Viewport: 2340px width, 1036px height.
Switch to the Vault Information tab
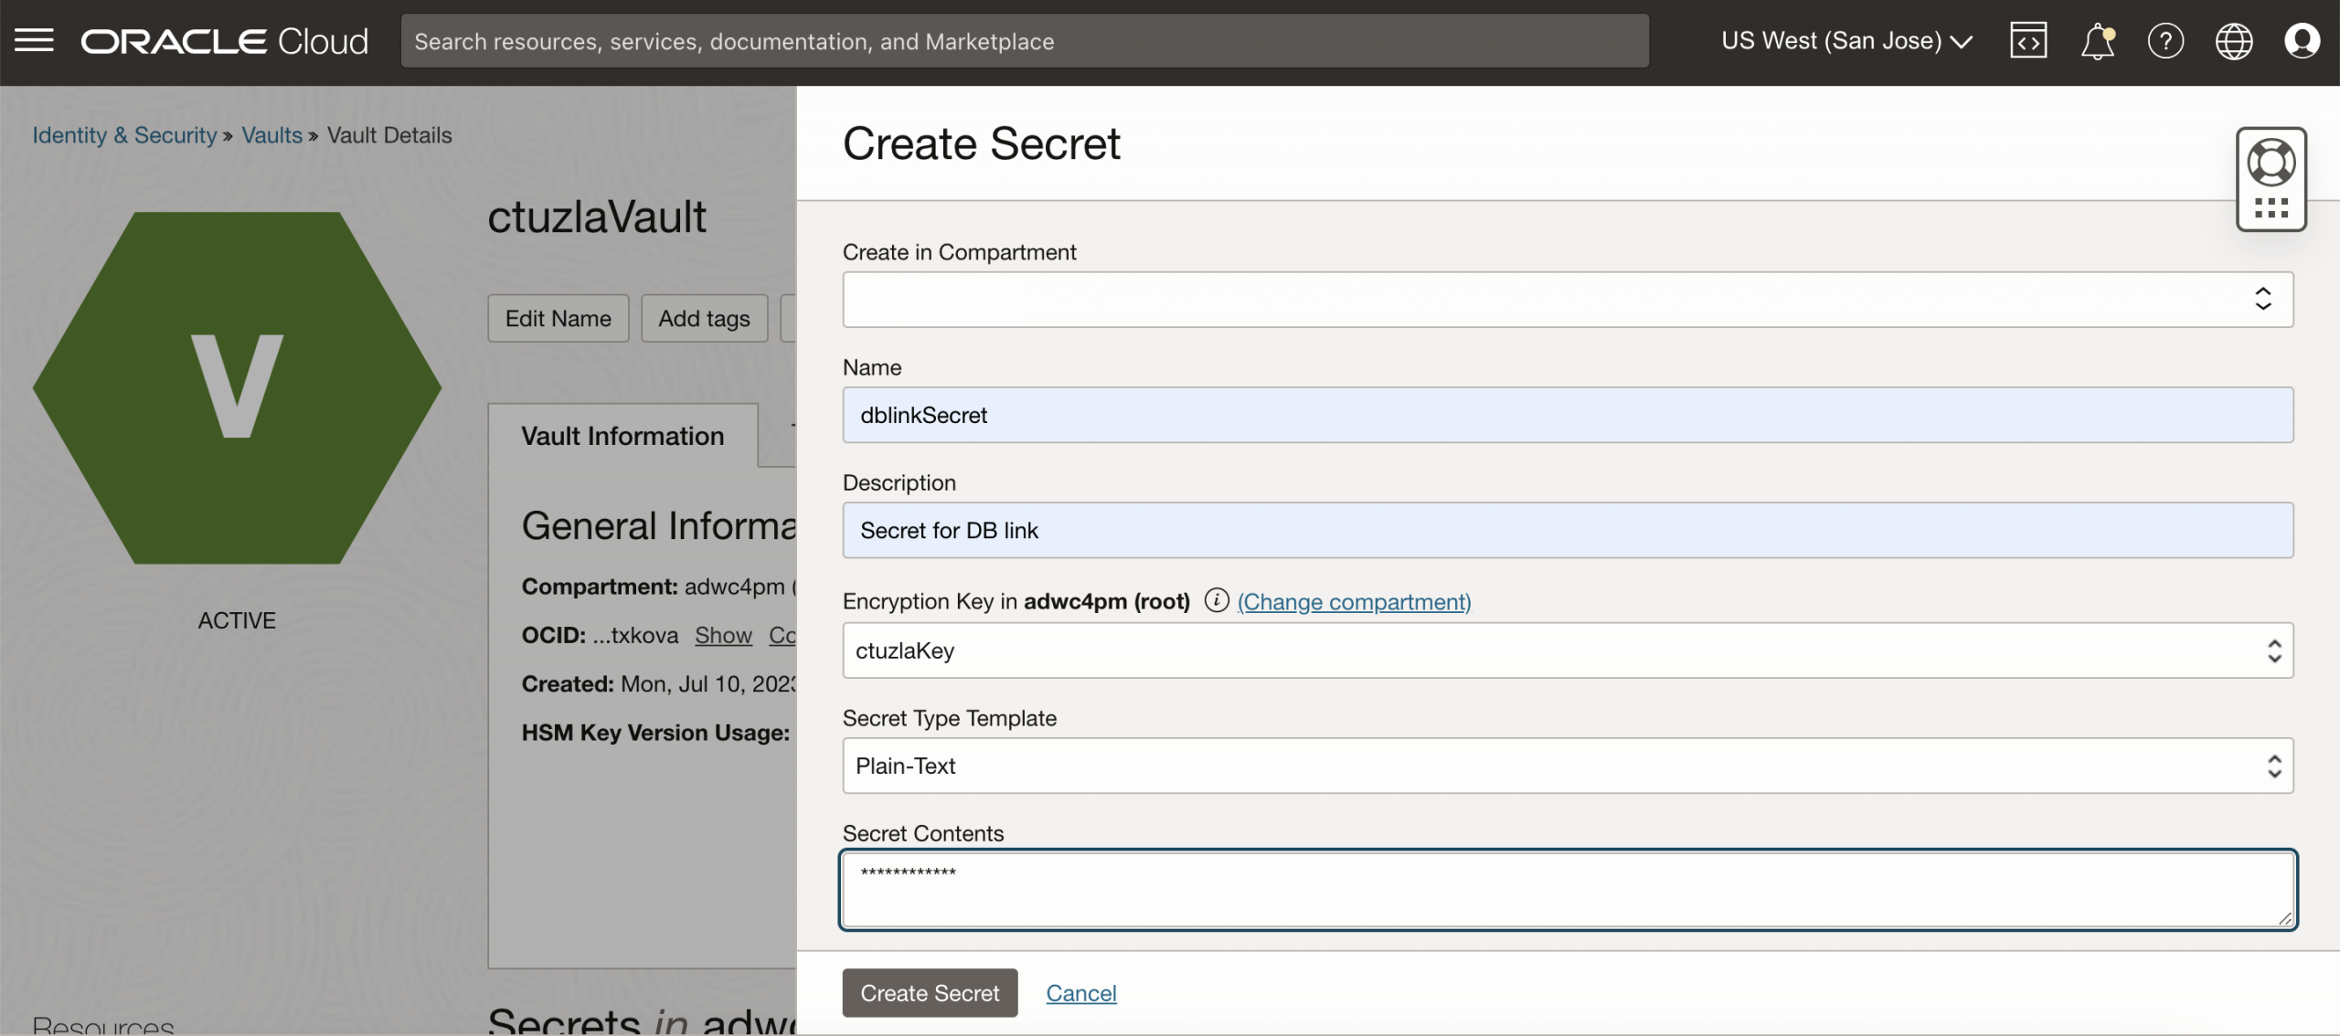coord(622,436)
